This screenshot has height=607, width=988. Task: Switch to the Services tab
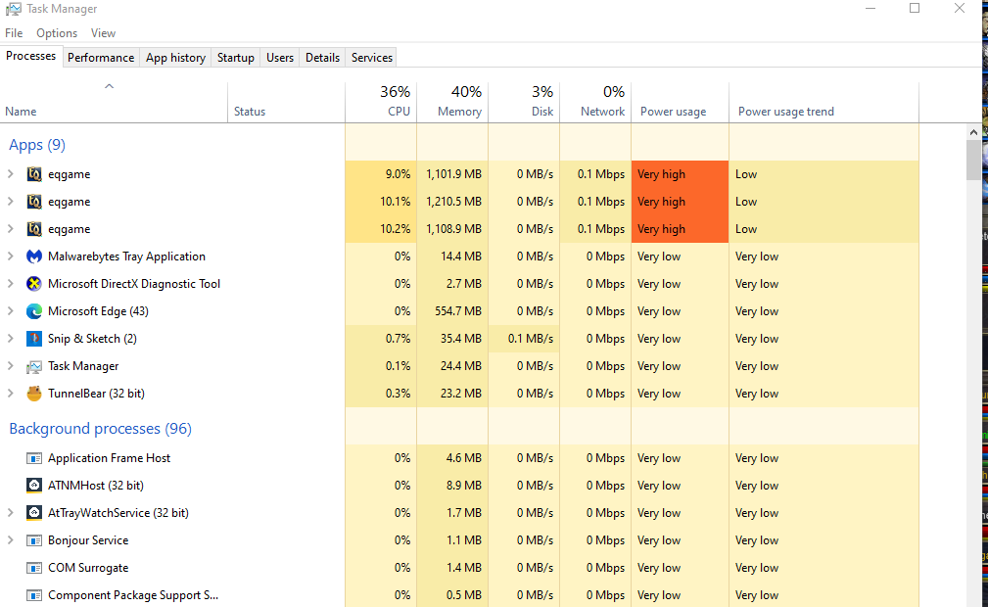click(372, 58)
